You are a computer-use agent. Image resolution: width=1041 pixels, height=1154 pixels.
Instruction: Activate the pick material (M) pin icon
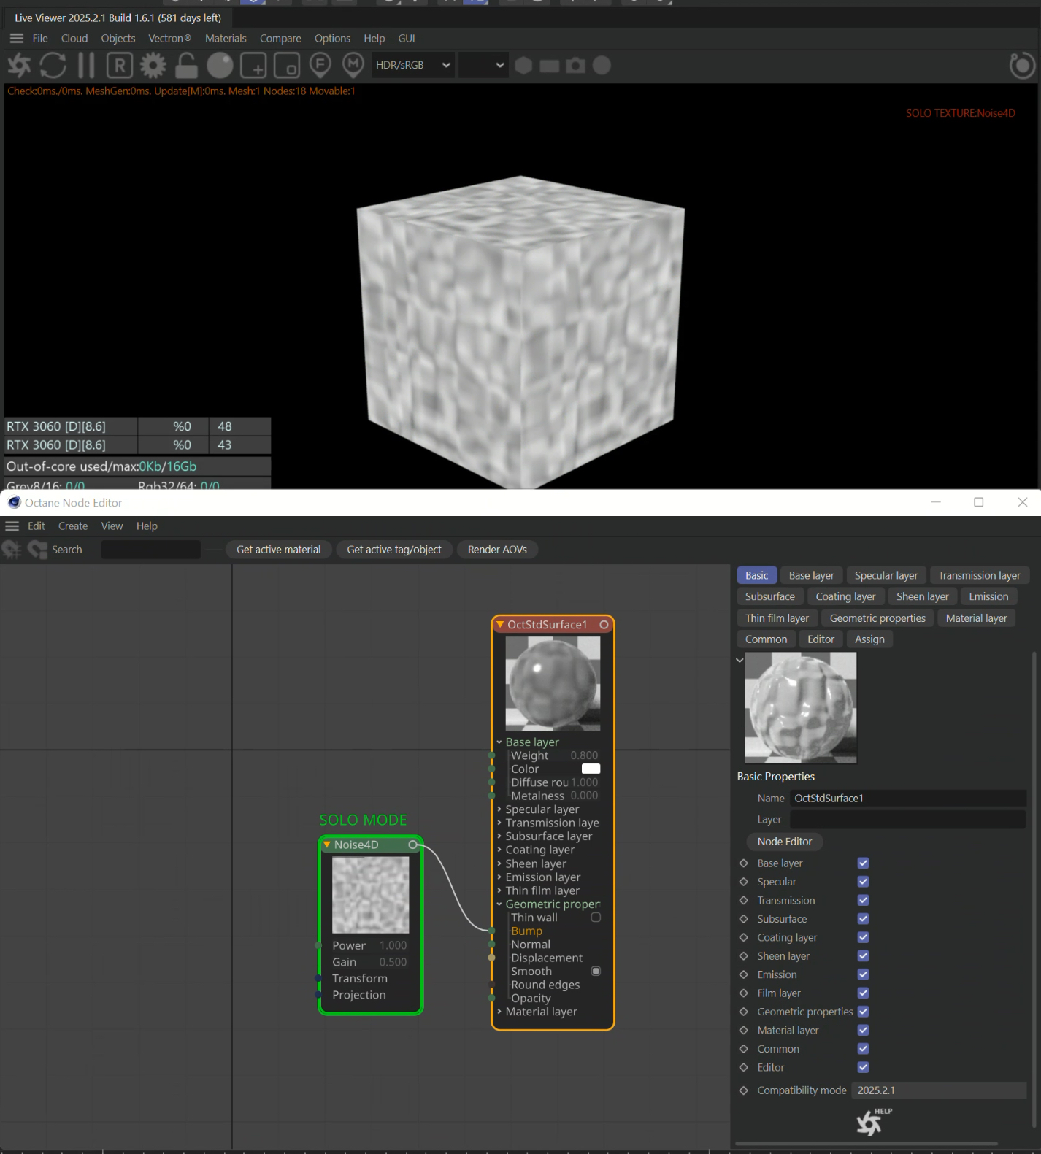coord(353,66)
